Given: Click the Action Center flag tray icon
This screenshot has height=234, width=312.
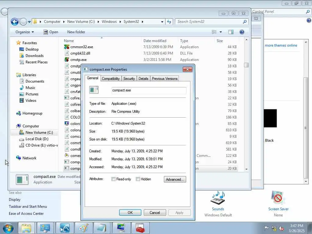Looking at the screenshot, I should [266, 228].
